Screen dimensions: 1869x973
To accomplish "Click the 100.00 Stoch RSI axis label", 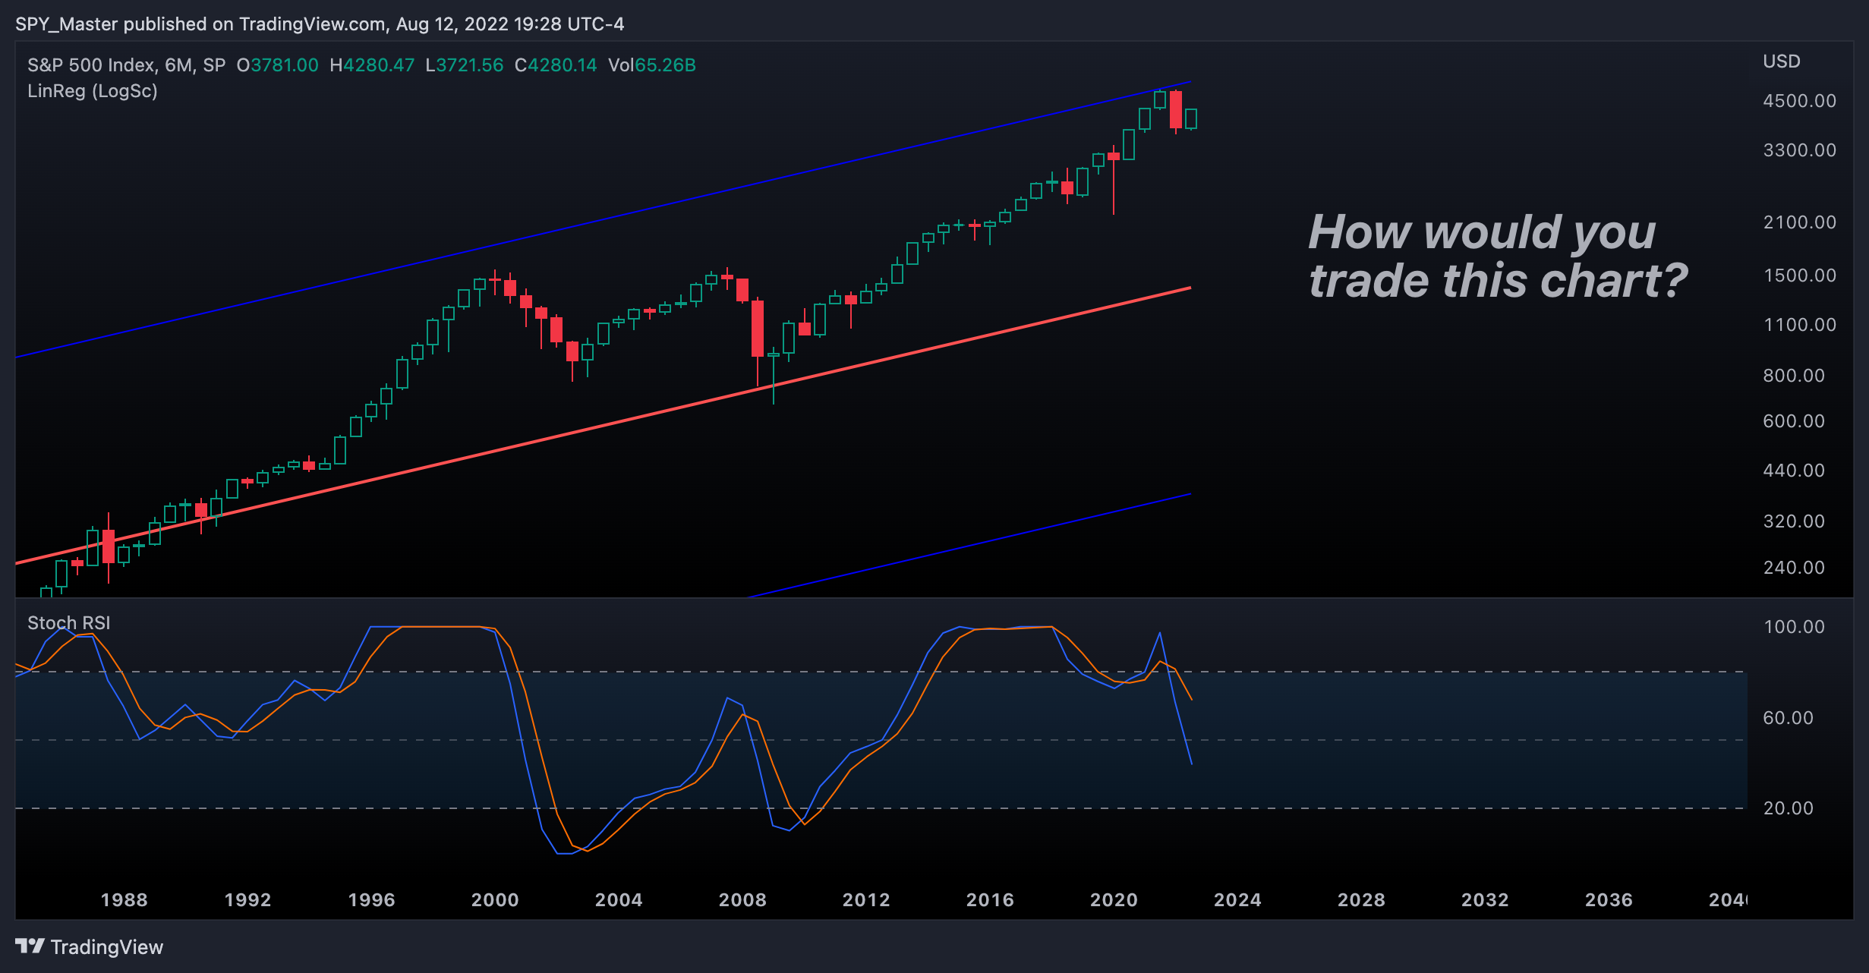I will click(x=1794, y=627).
